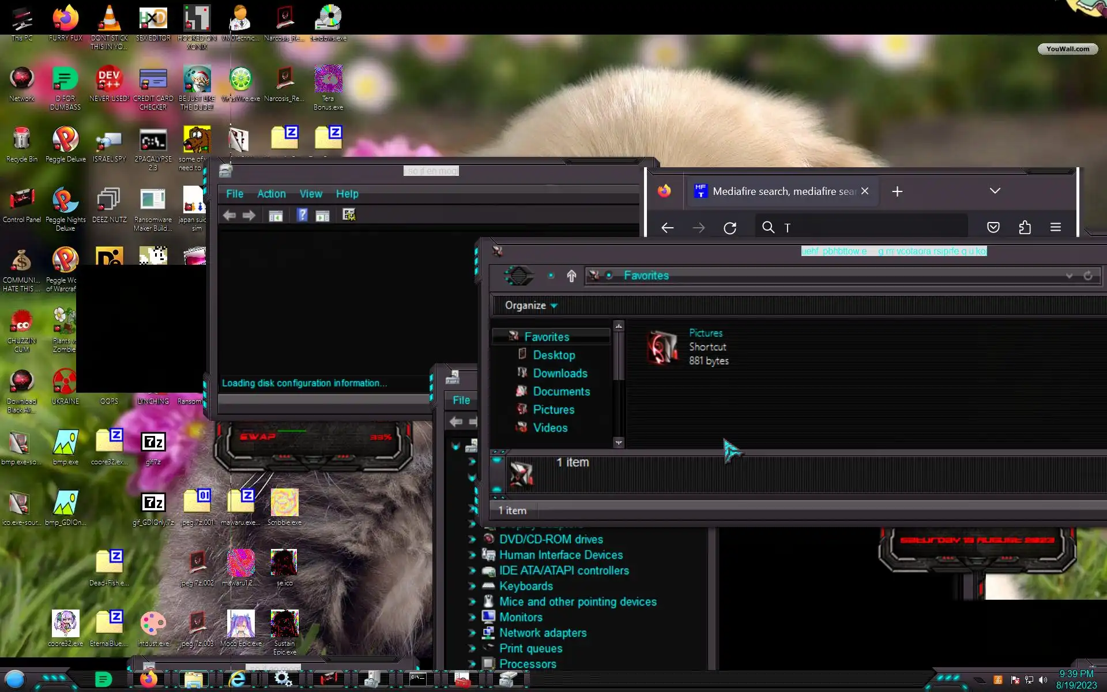Screen dimensions: 1107x692
Task: Open the View menu
Action: [x=310, y=194]
